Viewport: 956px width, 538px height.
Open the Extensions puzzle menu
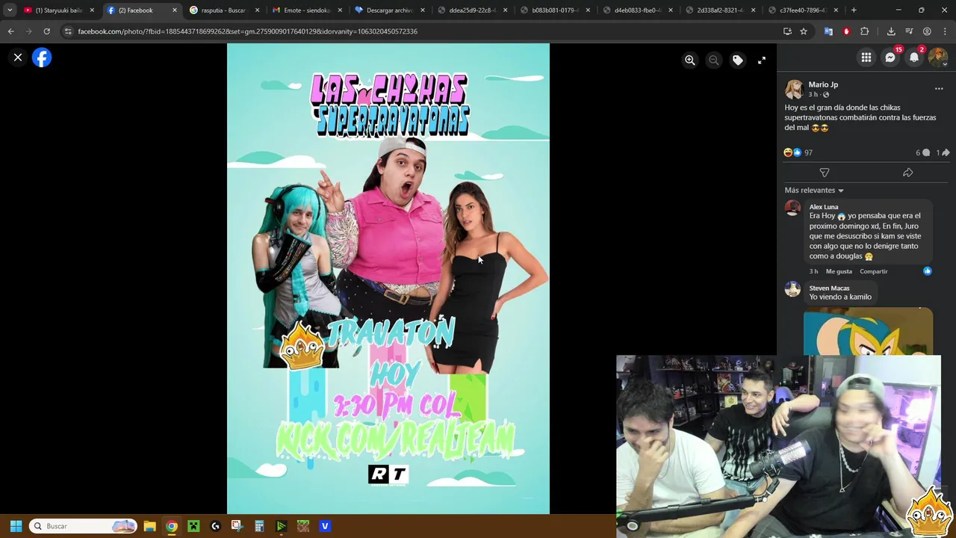coord(865,31)
